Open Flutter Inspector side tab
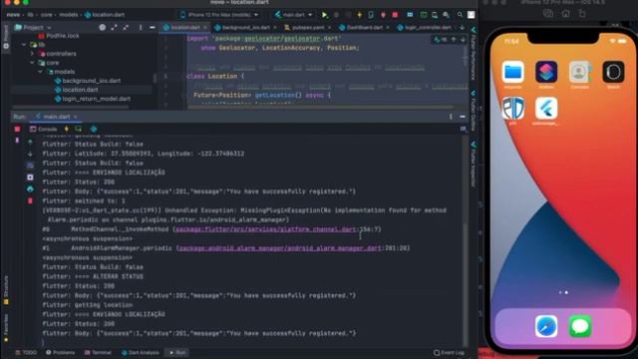This screenshot has width=638, height=359. (x=474, y=164)
